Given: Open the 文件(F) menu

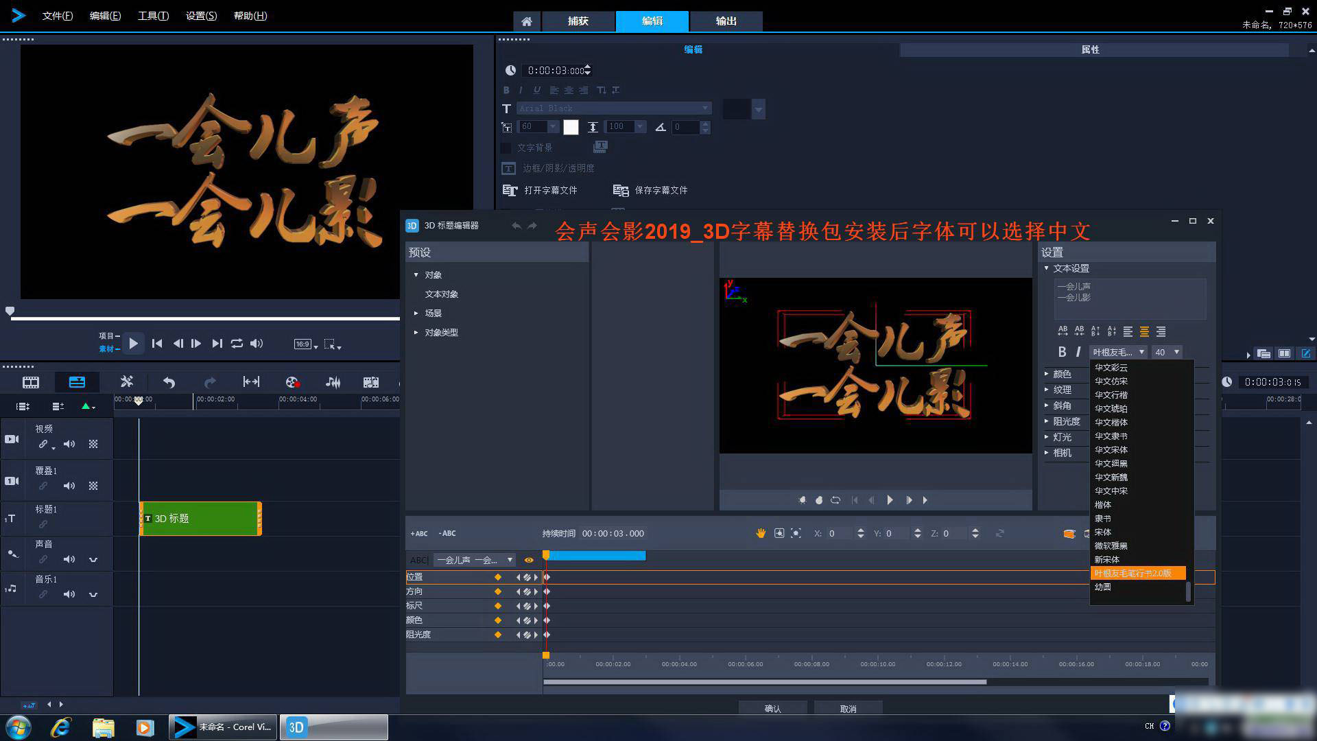Looking at the screenshot, I should point(58,16).
